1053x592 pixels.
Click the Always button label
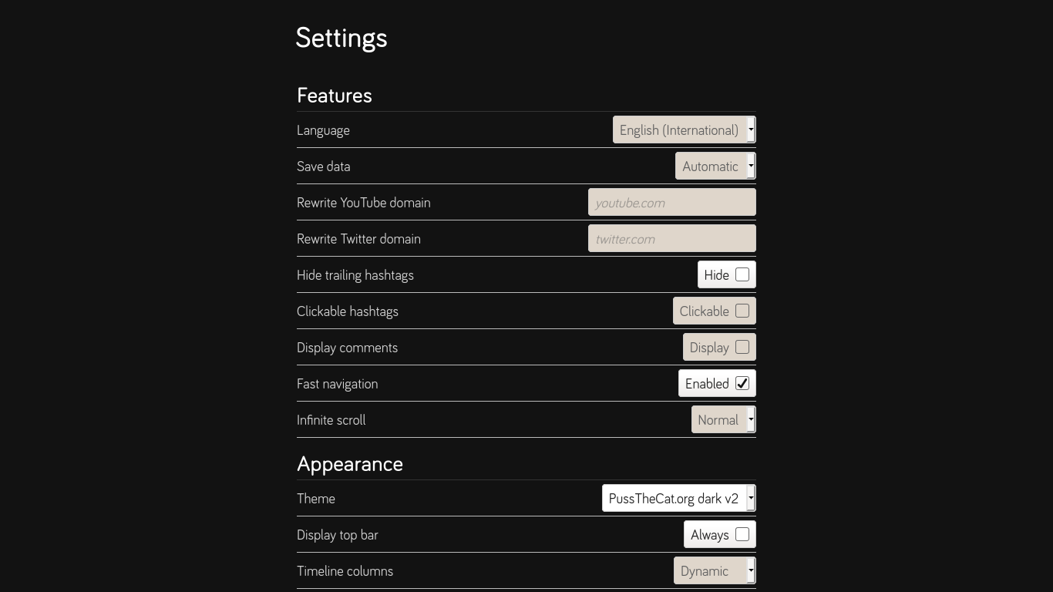(x=709, y=535)
